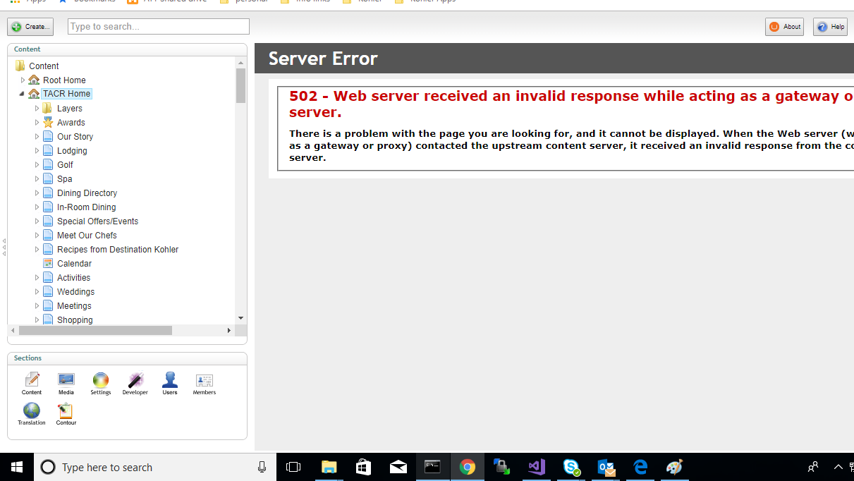This screenshot has width=854, height=481.
Task: Click the tree vertical scrollbar thumb
Action: (240, 85)
